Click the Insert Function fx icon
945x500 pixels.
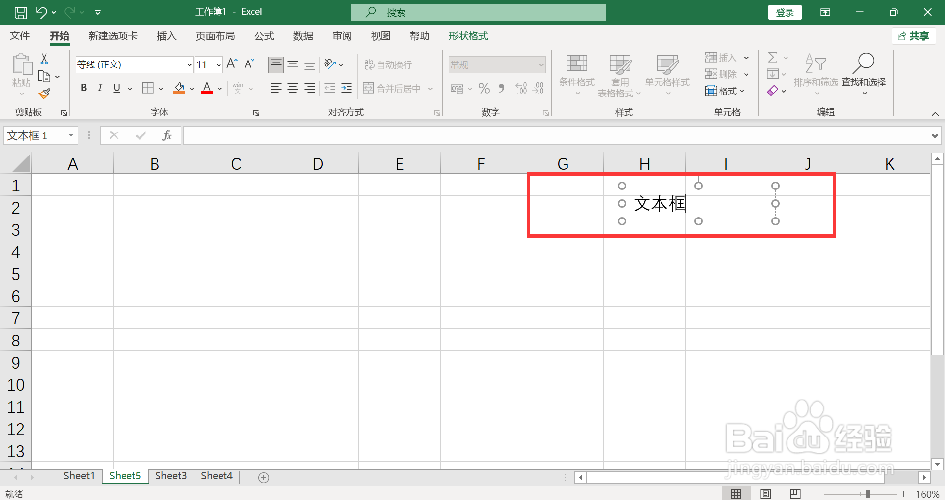point(167,135)
